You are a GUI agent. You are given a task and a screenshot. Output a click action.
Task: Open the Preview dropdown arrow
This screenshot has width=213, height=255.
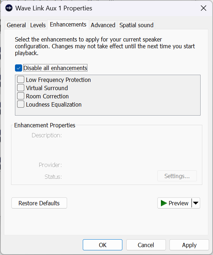tap(196, 203)
